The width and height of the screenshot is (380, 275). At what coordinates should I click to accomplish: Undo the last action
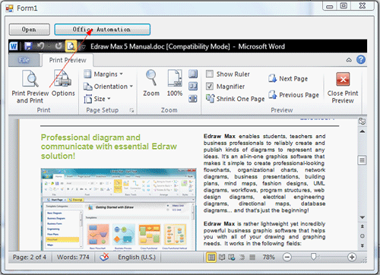pos(41,46)
